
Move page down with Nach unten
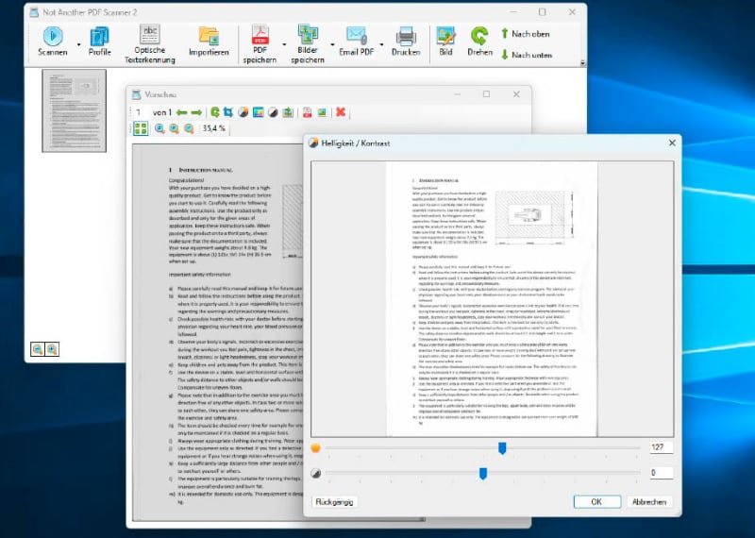[527, 55]
